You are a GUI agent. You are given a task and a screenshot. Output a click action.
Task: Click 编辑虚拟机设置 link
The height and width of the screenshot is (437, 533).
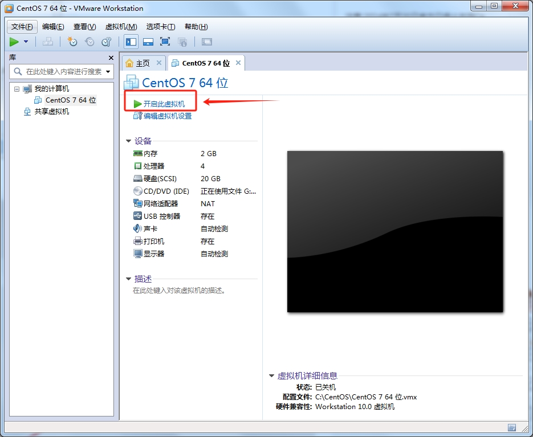coord(167,116)
